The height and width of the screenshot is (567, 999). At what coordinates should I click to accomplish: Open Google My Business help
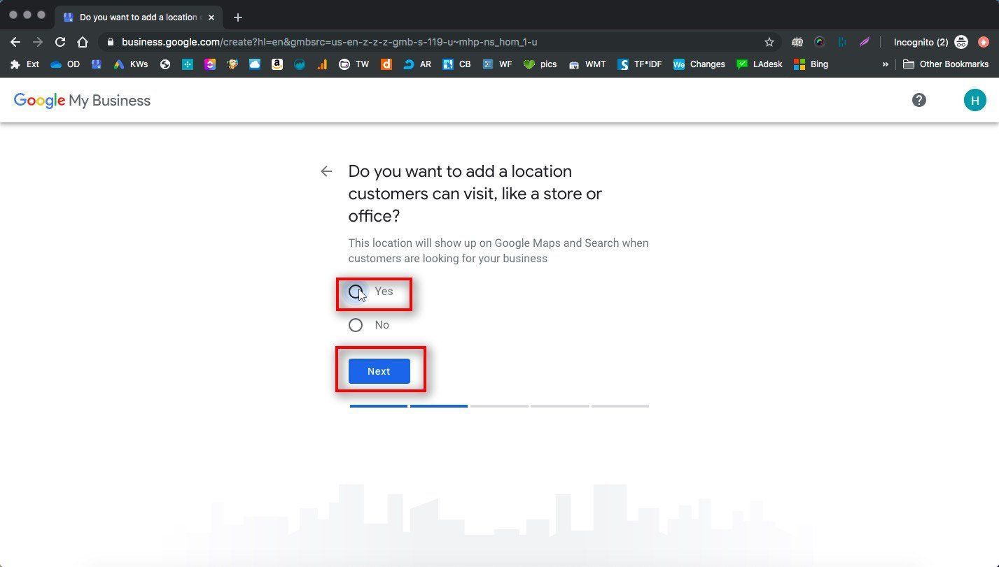click(919, 100)
